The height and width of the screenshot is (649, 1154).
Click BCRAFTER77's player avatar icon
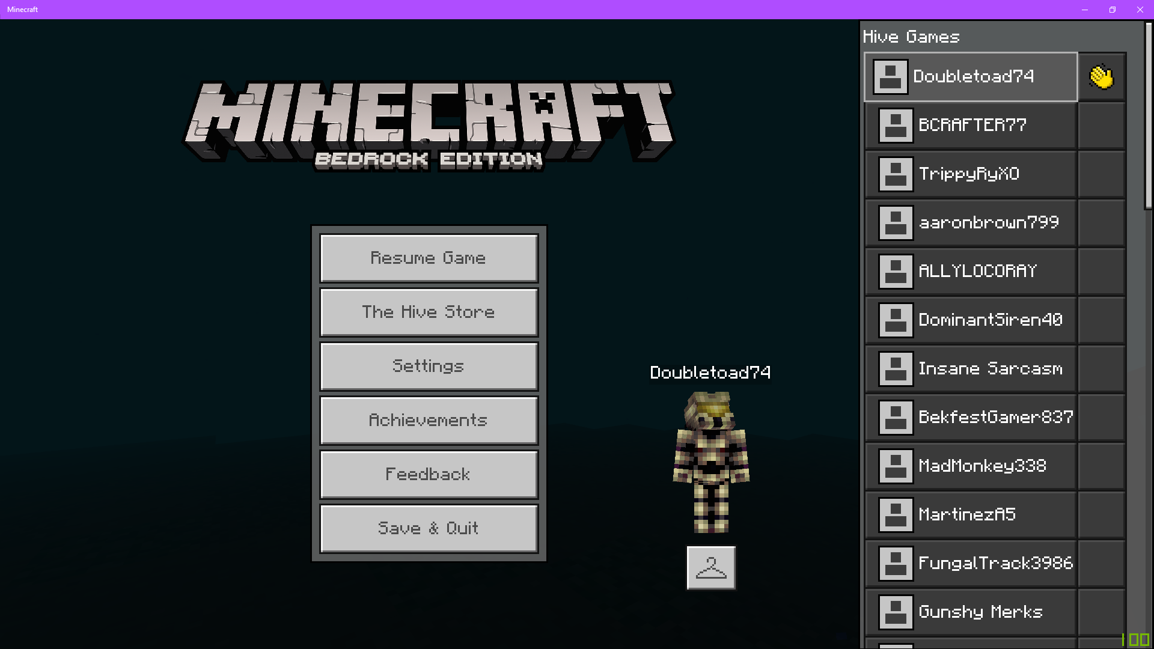click(x=896, y=126)
